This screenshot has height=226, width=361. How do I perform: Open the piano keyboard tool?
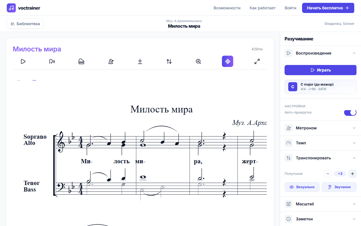click(x=81, y=61)
